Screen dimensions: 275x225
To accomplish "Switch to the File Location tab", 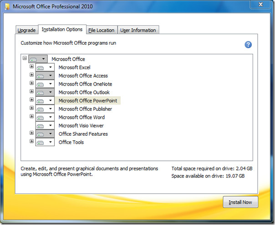I will [x=102, y=30].
